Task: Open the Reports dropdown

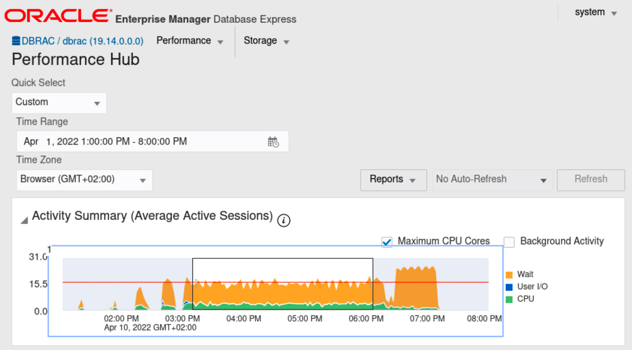Action: [x=393, y=180]
